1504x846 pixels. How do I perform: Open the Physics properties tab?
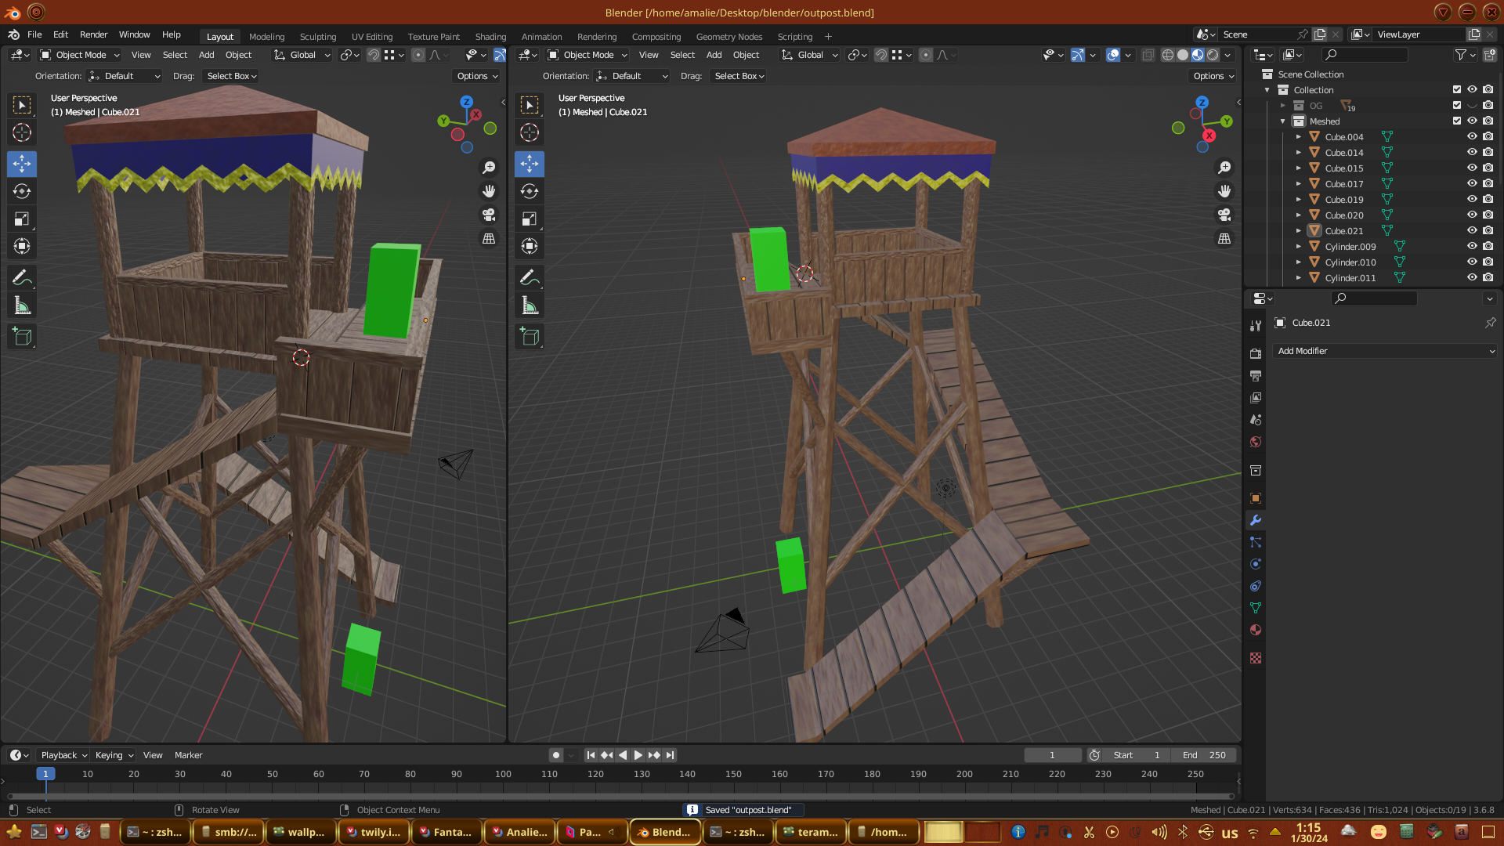tap(1256, 564)
